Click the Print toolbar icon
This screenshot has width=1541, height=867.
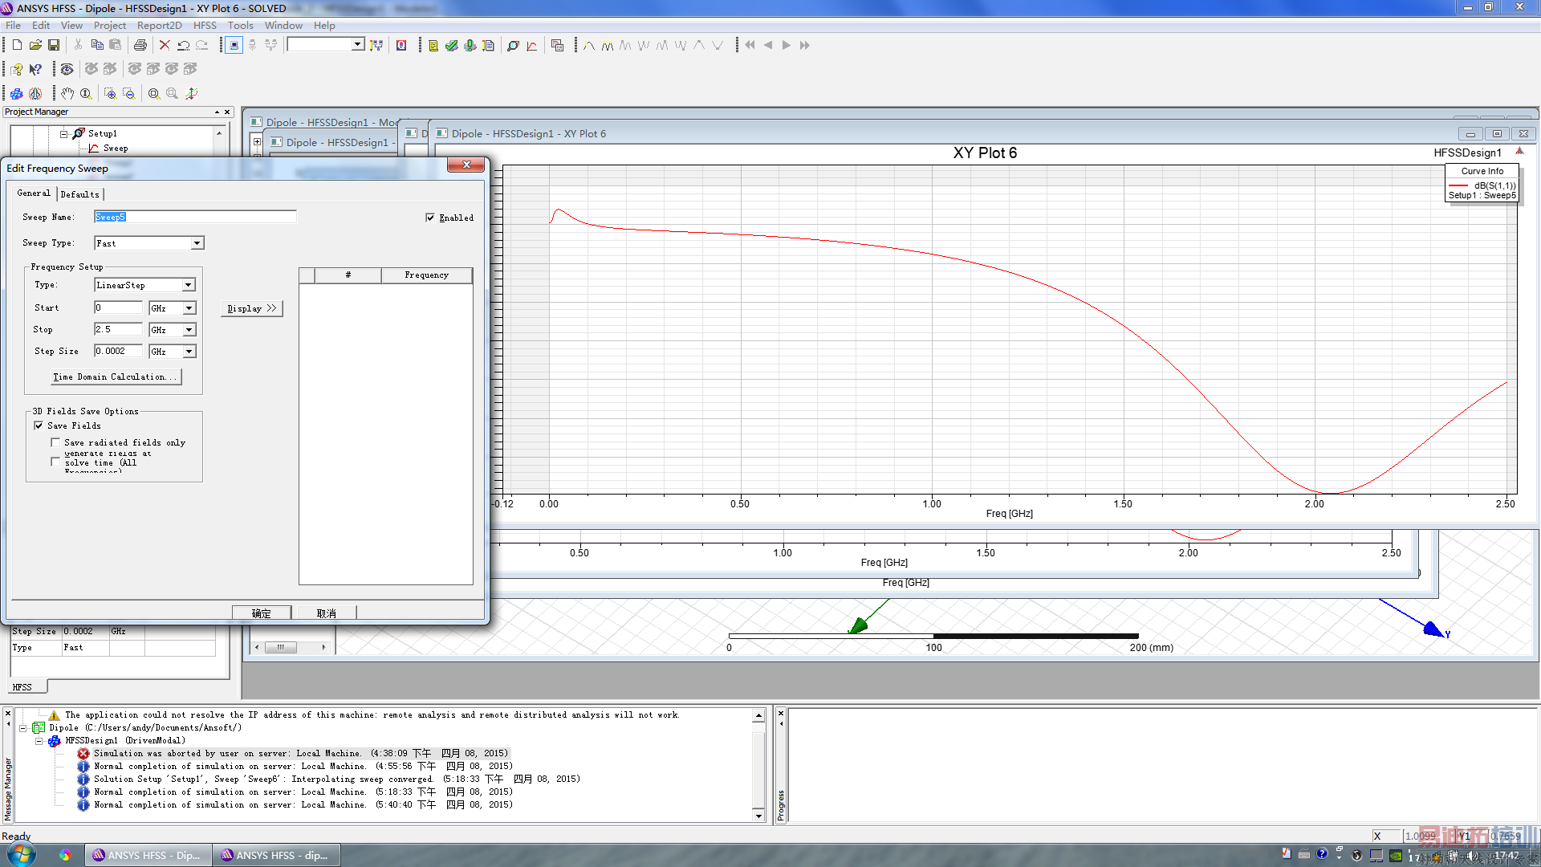pyautogui.click(x=140, y=46)
